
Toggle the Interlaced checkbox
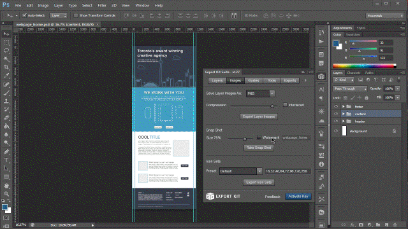pyautogui.click(x=285, y=105)
